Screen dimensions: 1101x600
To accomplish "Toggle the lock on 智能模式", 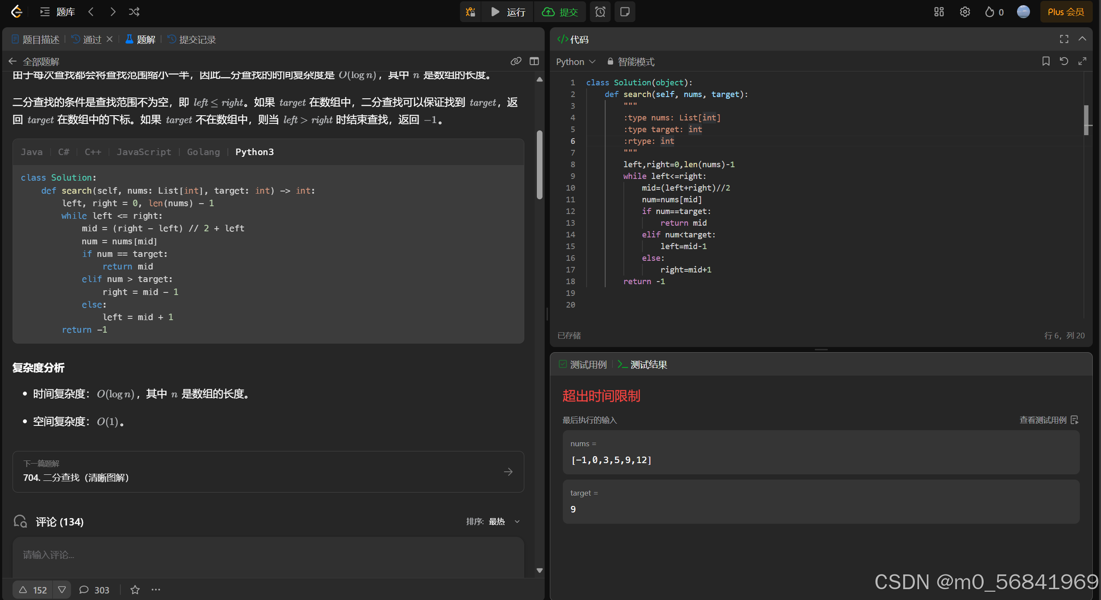I will 610,62.
